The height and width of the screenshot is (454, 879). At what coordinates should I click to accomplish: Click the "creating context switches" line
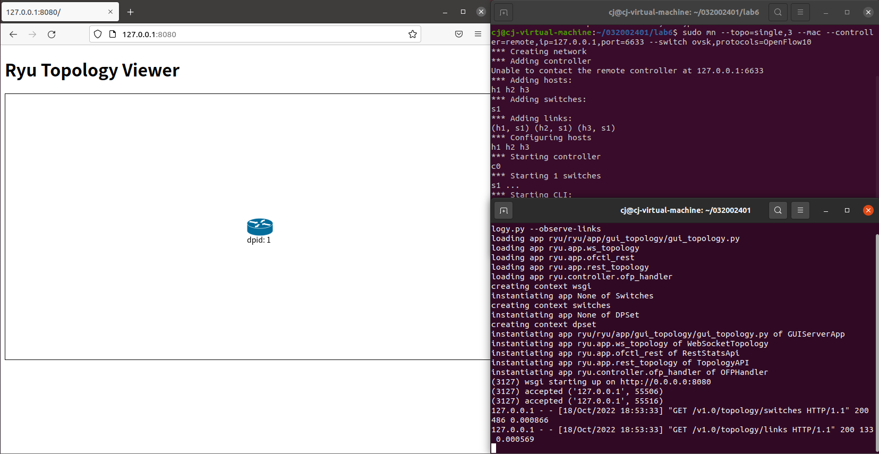(x=551, y=305)
